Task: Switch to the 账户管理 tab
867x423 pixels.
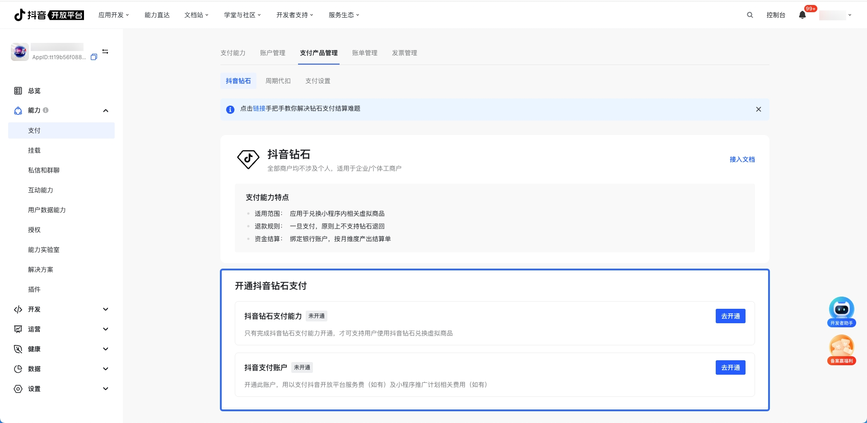Action: click(273, 53)
